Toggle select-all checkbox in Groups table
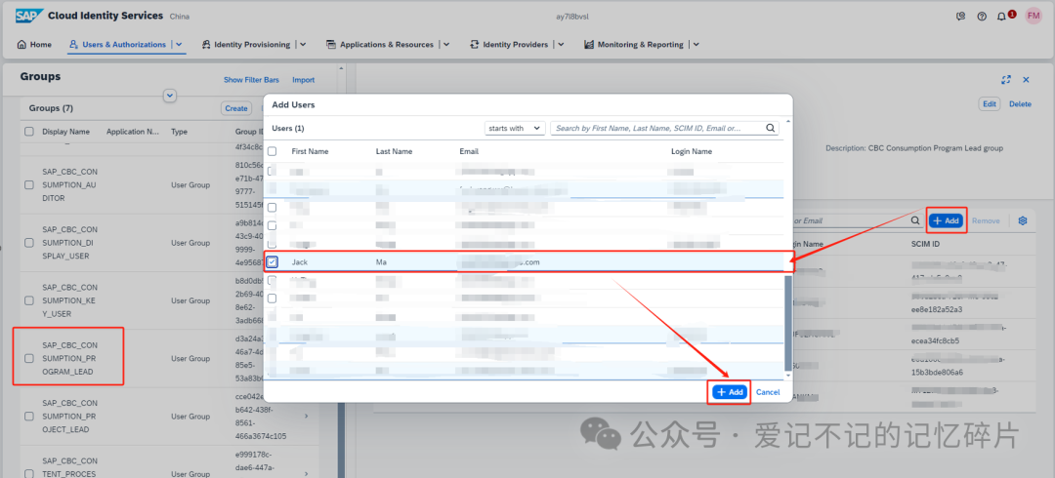 click(x=29, y=132)
